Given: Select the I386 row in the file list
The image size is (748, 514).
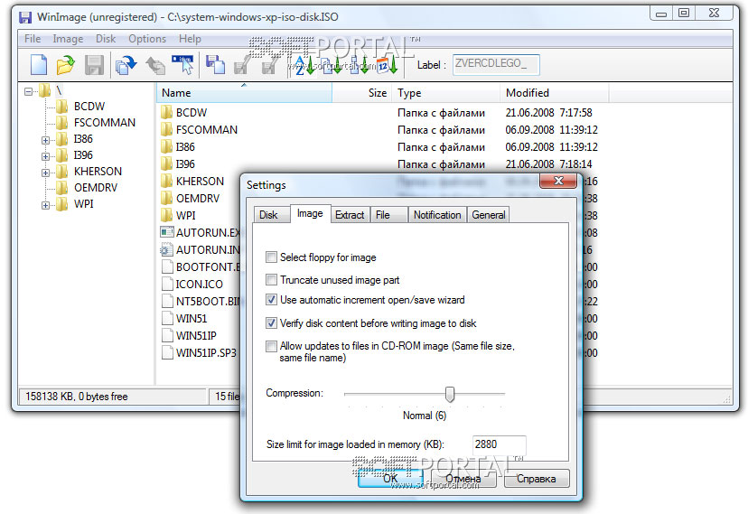Looking at the screenshot, I should coord(379,147).
